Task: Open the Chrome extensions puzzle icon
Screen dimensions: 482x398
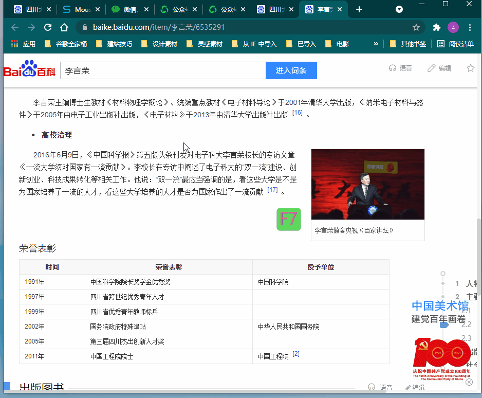Action: tap(437, 27)
